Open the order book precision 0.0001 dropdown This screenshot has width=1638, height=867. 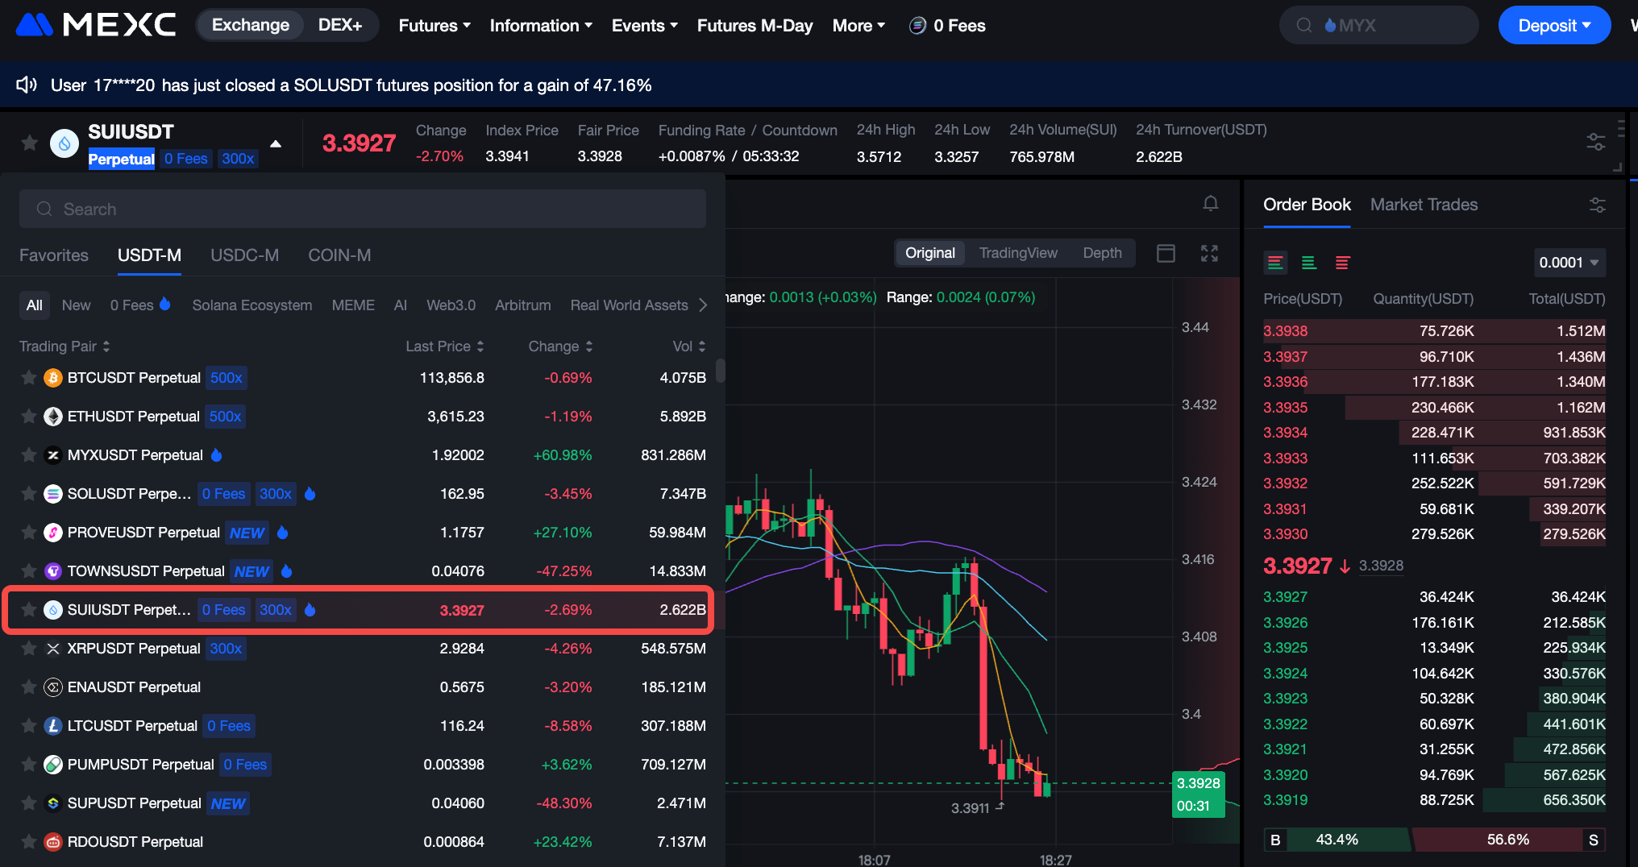tap(1568, 263)
